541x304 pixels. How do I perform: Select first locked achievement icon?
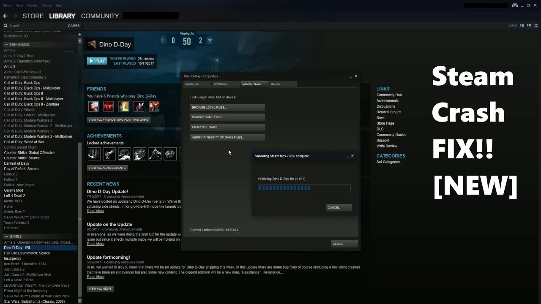pyautogui.click(x=94, y=154)
